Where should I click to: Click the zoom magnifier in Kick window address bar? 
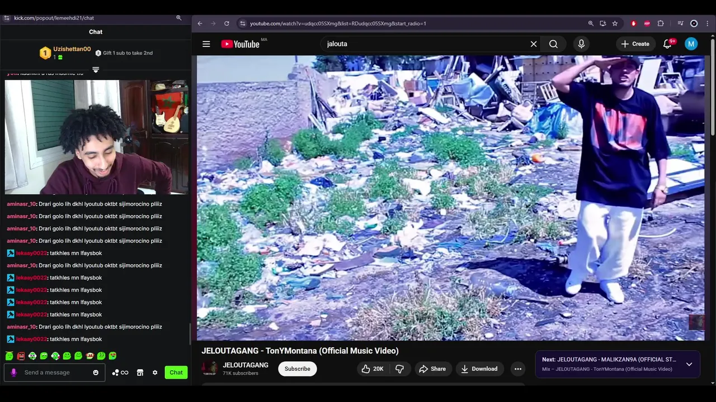coord(179,18)
